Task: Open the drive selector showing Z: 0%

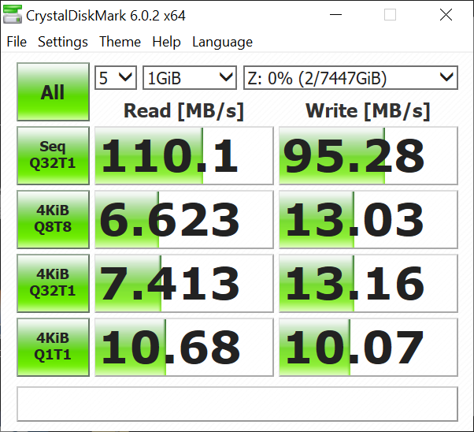Action: [x=350, y=78]
